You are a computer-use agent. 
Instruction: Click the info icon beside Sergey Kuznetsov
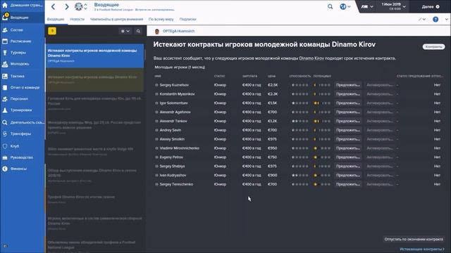click(156, 85)
